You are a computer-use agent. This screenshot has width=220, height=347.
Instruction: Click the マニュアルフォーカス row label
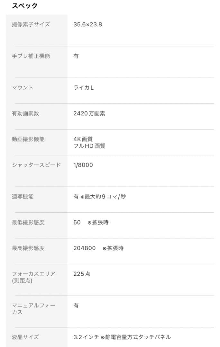[x=33, y=308]
